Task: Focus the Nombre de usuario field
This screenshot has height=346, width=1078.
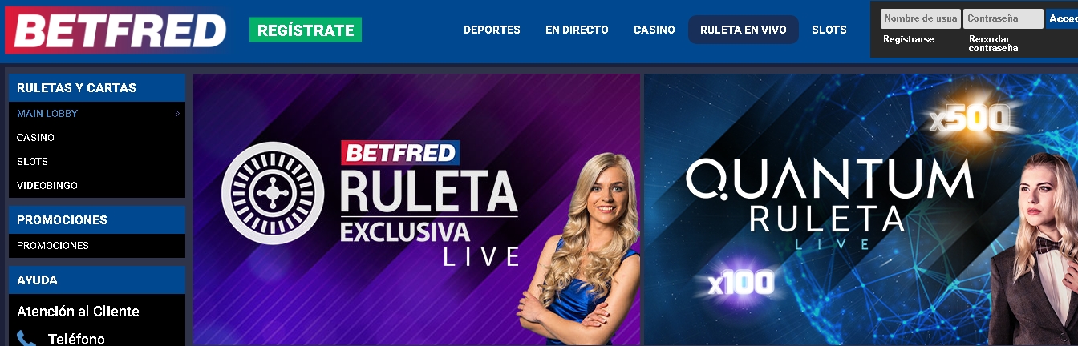Action: (x=920, y=18)
